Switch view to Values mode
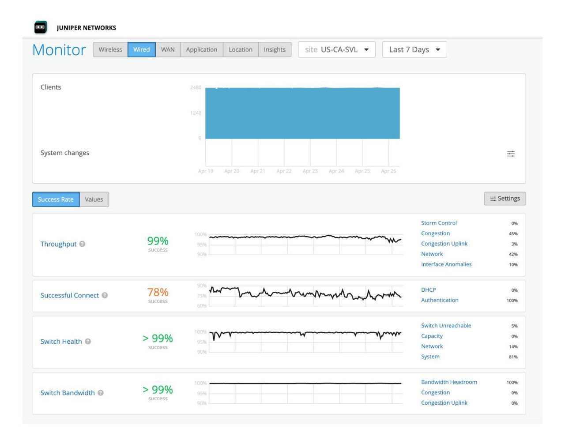This screenshot has width=565, height=444. click(x=94, y=199)
